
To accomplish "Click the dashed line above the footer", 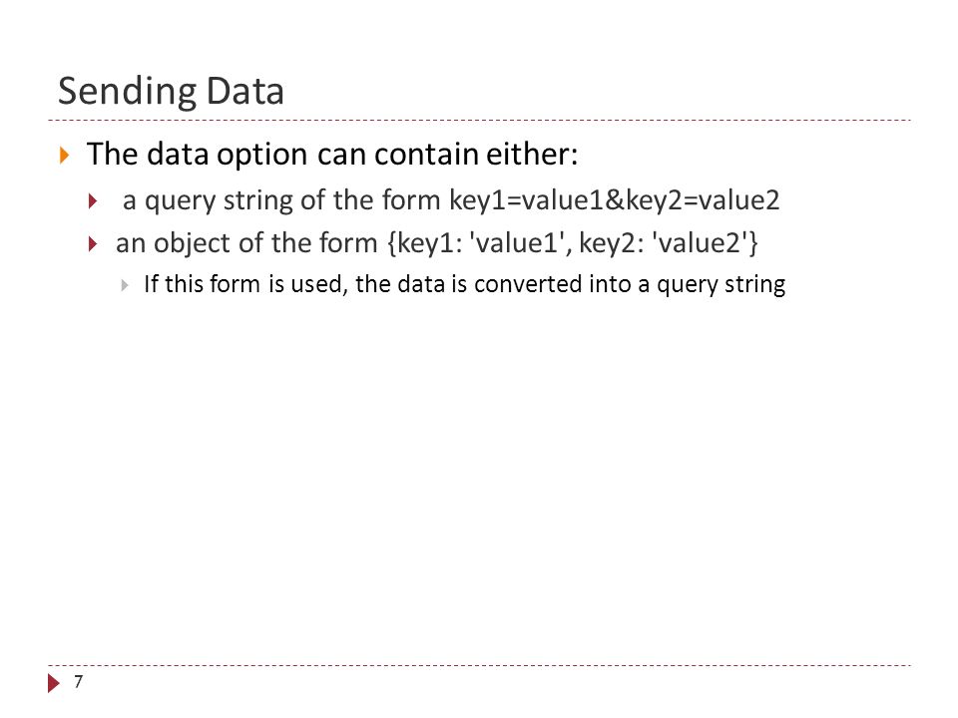I will [479, 665].
